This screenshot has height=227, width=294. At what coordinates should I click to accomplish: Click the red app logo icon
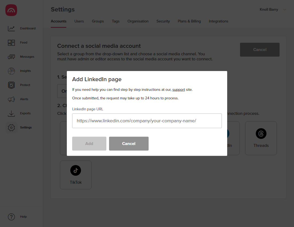click(11, 10)
